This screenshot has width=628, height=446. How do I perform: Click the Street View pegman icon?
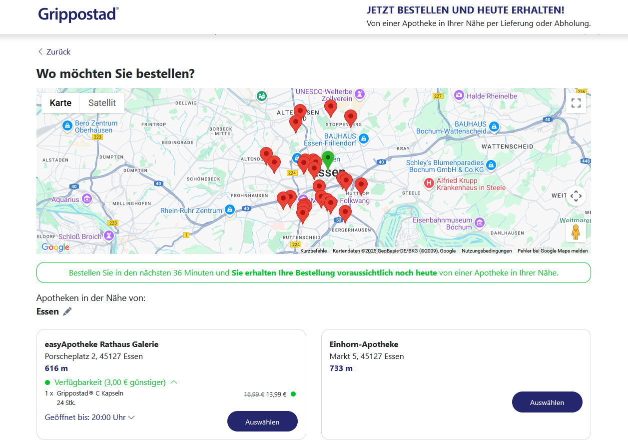point(576,232)
